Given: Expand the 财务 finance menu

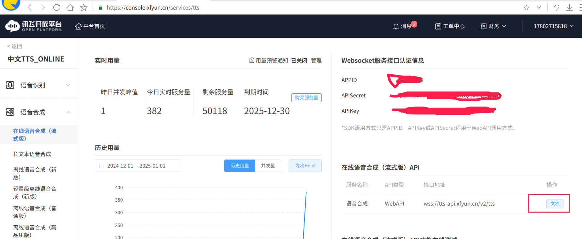Looking at the screenshot, I should tap(494, 26).
